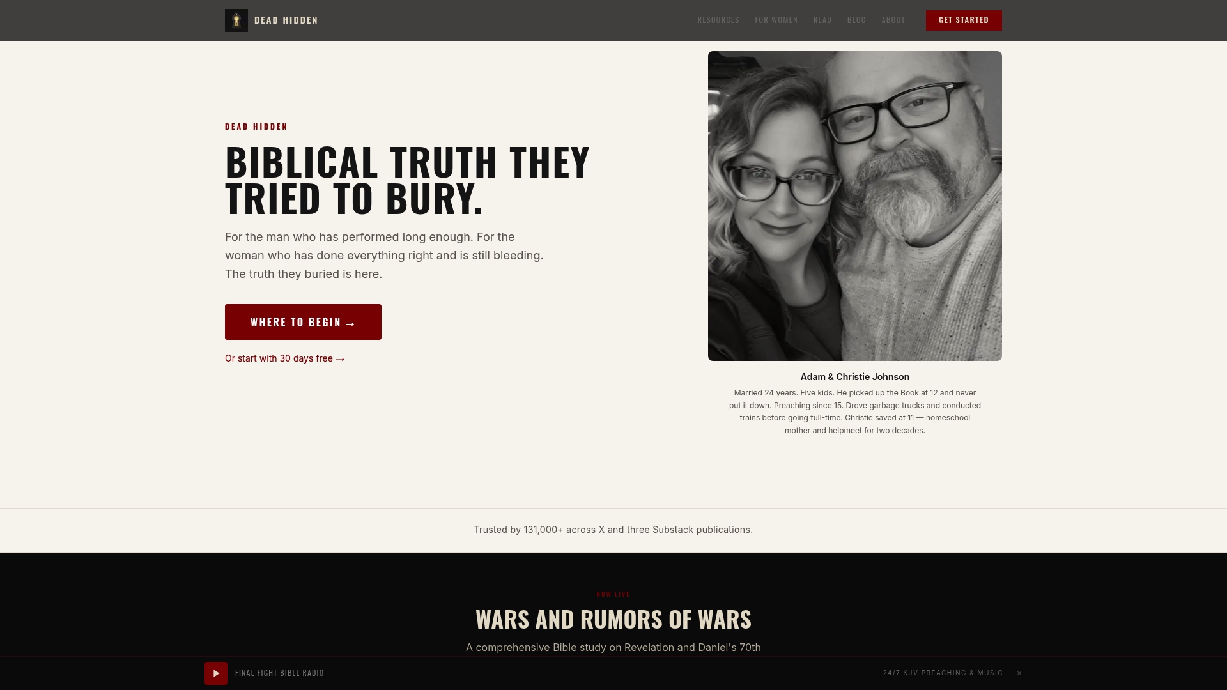Viewport: 1227px width, 690px height.
Task: Click the Get Started button
Action: tap(964, 20)
